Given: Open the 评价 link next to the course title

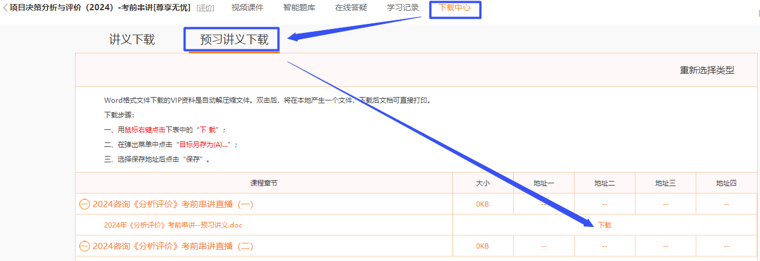Looking at the screenshot, I should pos(205,8).
